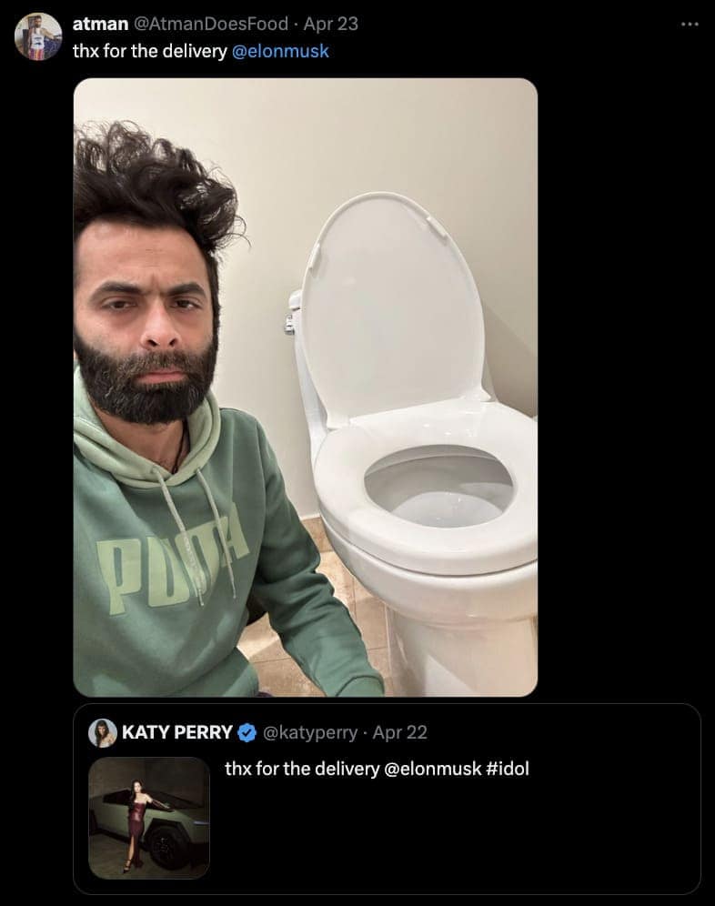Open the atman display name
Screen dimensions: 715x906
[x=100, y=24]
